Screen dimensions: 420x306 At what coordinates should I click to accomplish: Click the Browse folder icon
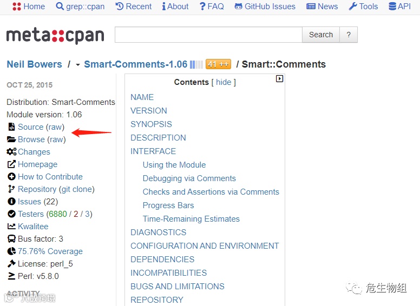11,139
